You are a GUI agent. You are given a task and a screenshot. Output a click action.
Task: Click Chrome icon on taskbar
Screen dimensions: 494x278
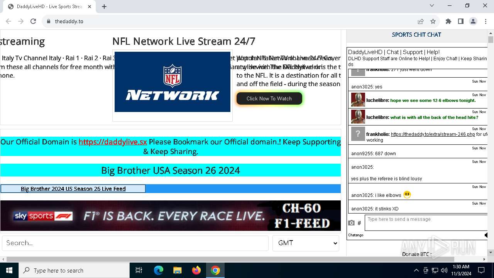tap(215, 270)
